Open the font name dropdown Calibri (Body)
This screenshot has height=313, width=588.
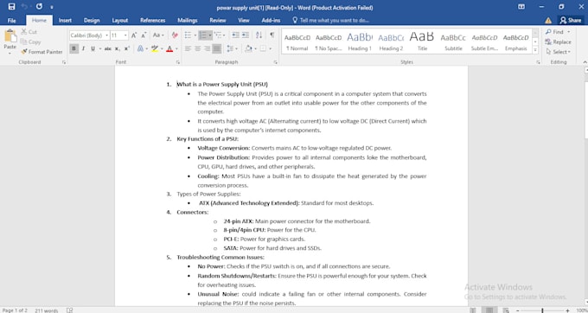coord(106,35)
